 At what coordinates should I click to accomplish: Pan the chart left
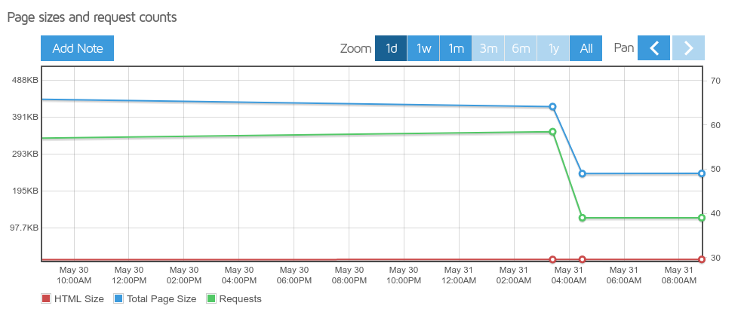coord(654,48)
